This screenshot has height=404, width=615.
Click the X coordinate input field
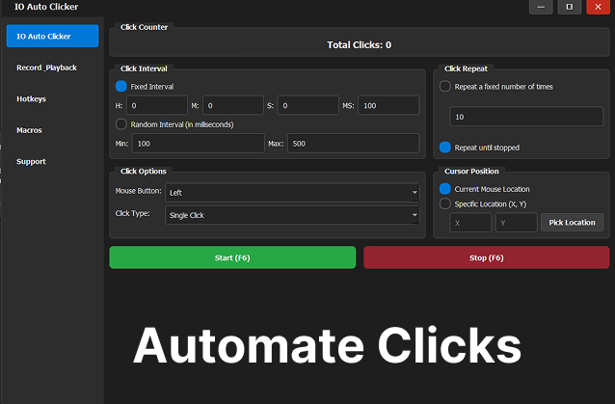tap(470, 223)
